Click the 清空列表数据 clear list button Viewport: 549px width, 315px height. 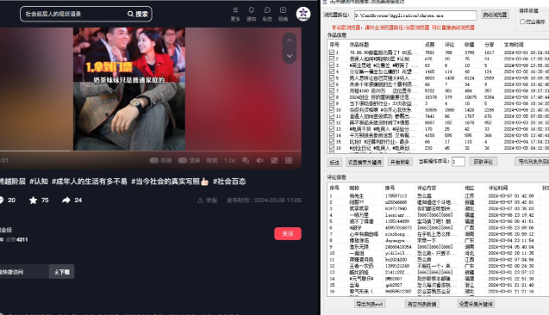[422, 304]
